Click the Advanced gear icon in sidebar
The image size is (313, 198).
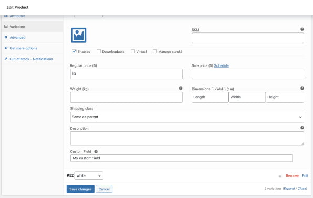click(x=6, y=37)
